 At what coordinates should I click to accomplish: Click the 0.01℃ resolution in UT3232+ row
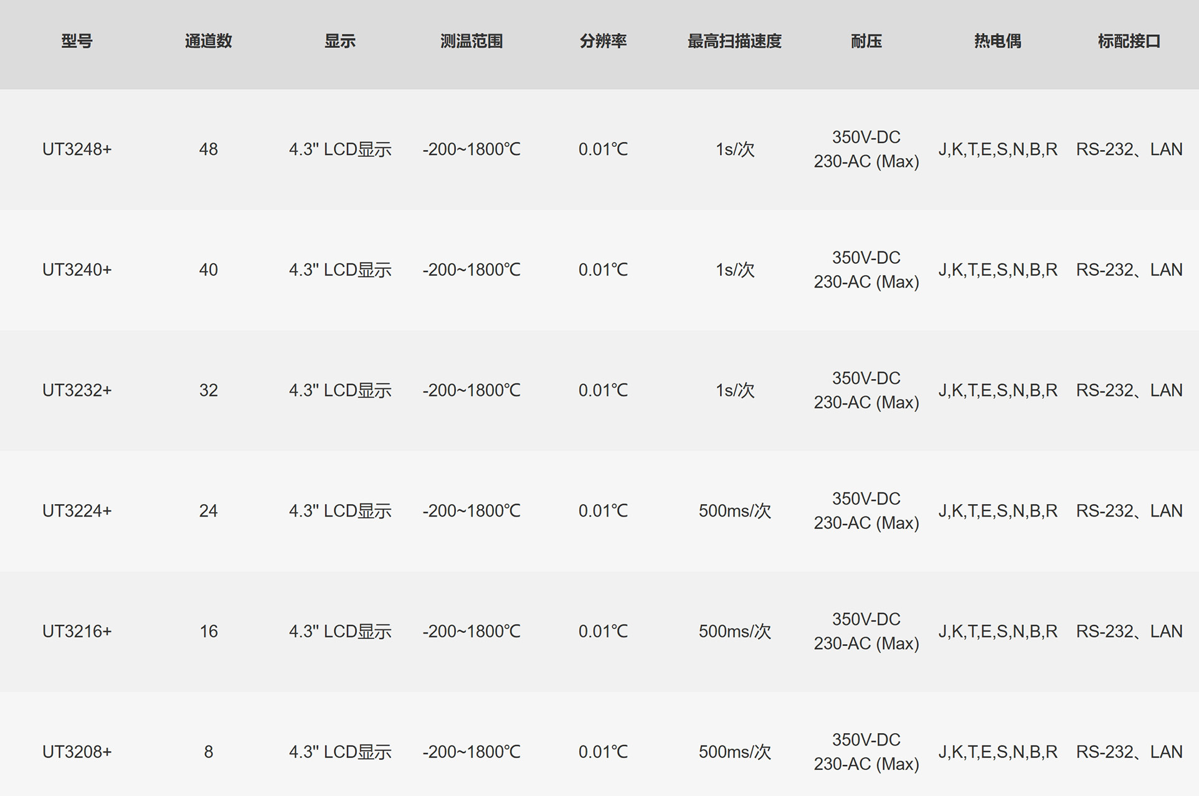click(603, 390)
